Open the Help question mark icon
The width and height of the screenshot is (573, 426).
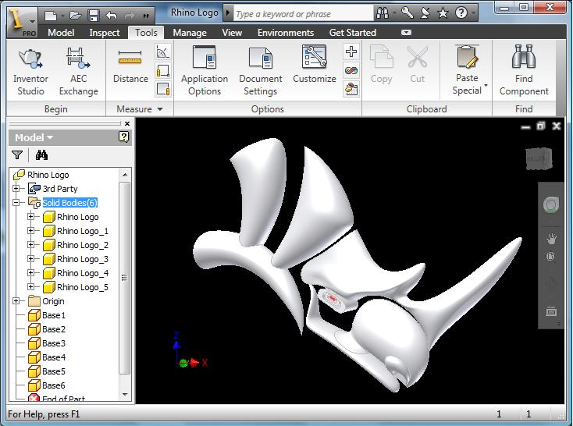click(461, 13)
